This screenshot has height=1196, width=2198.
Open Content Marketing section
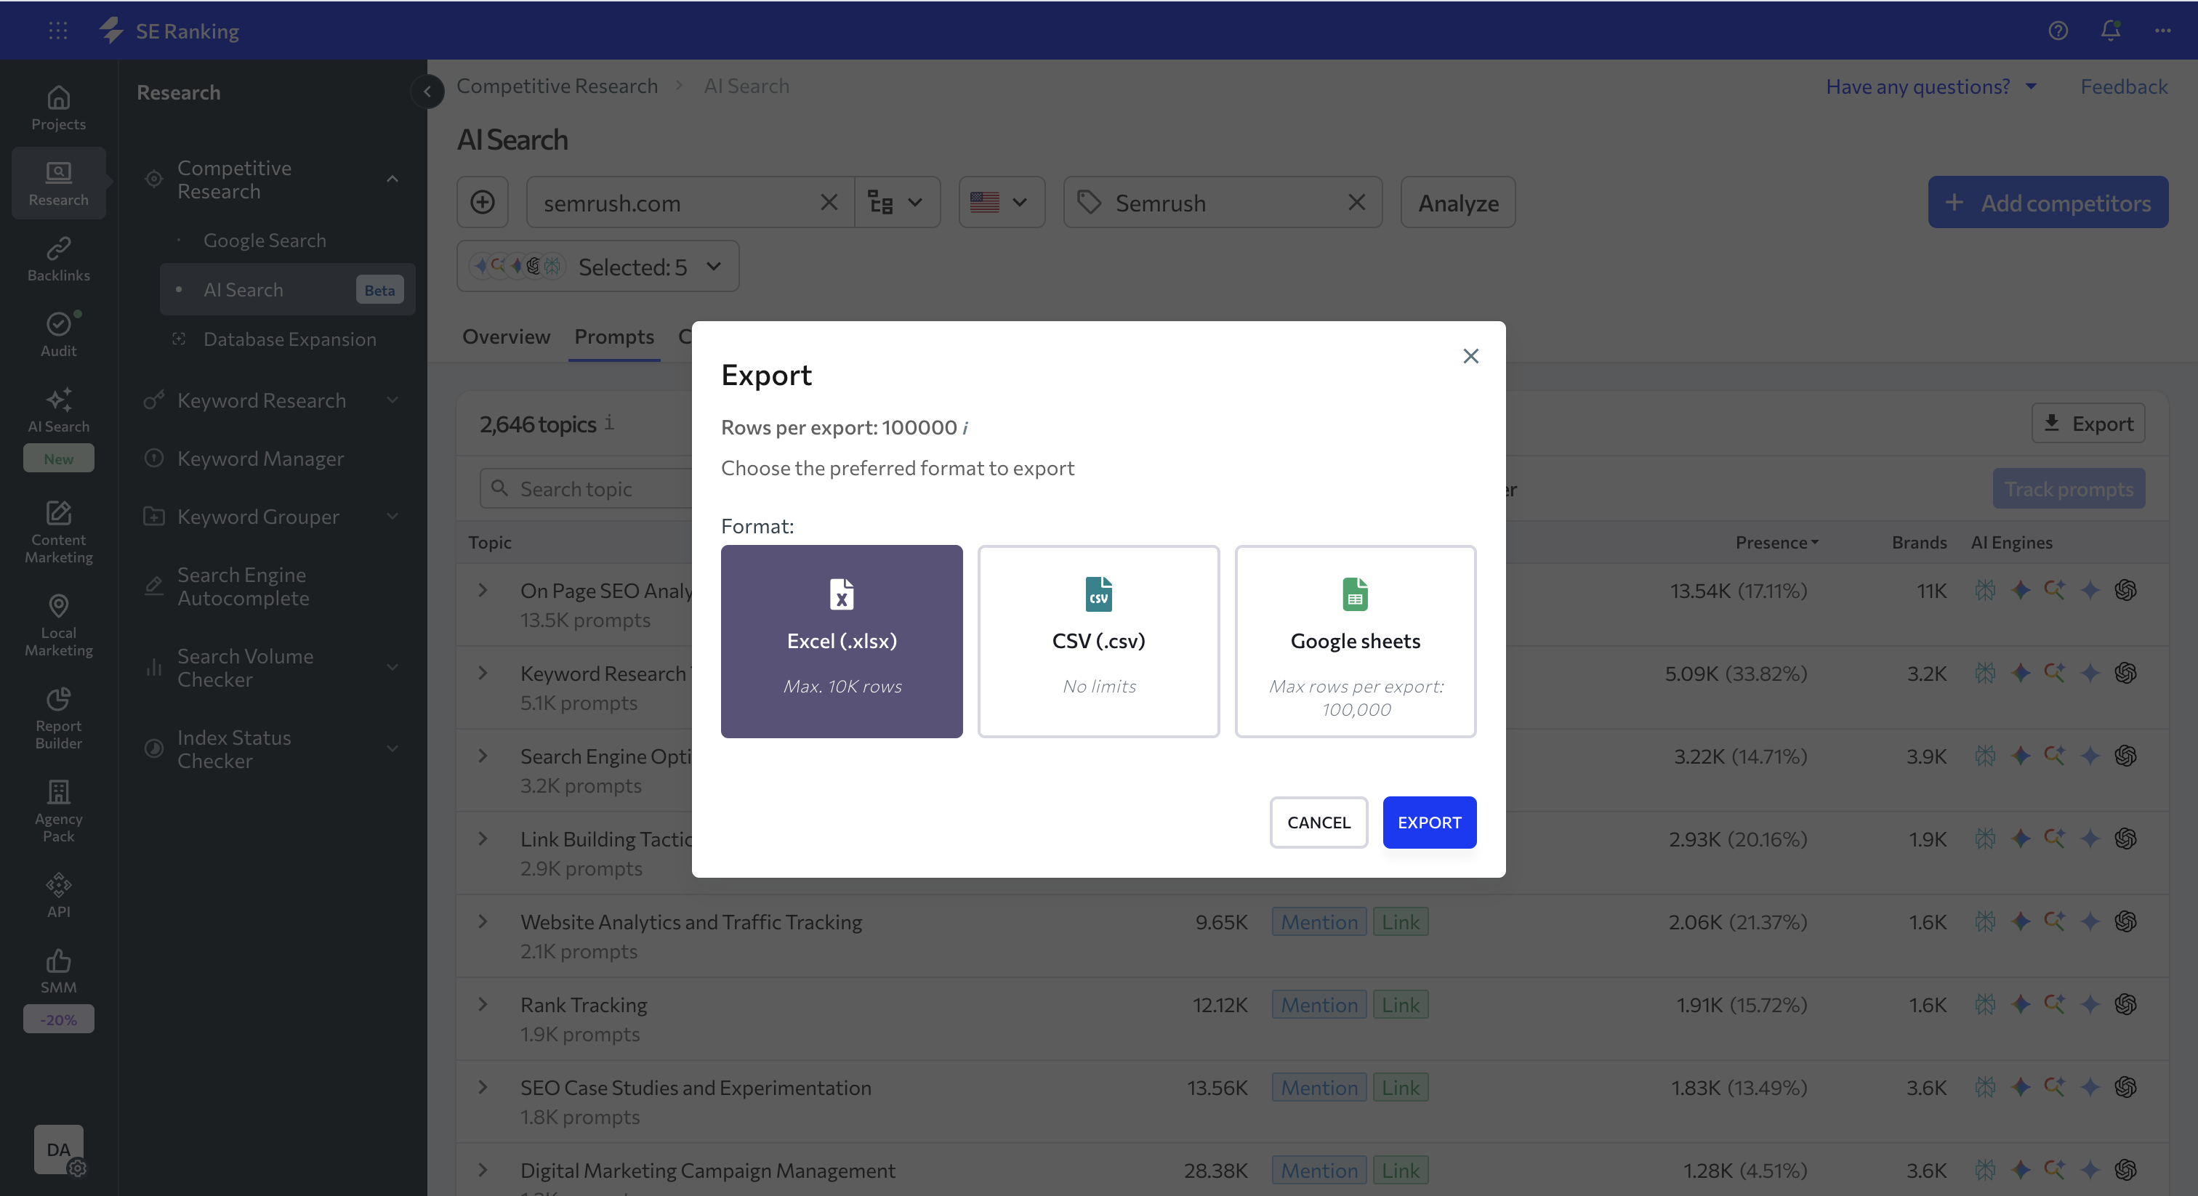58,533
